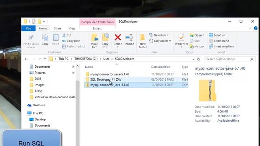Image resolution: width=260 pixels, height=146 pixels.
Task: Expand address bar history dropdown
Action: click(193, 59)
